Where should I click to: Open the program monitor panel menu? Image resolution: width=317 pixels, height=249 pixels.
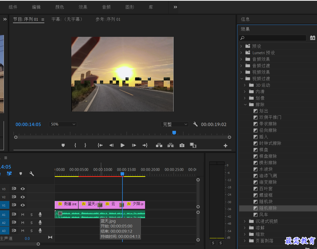click(43, 19)
